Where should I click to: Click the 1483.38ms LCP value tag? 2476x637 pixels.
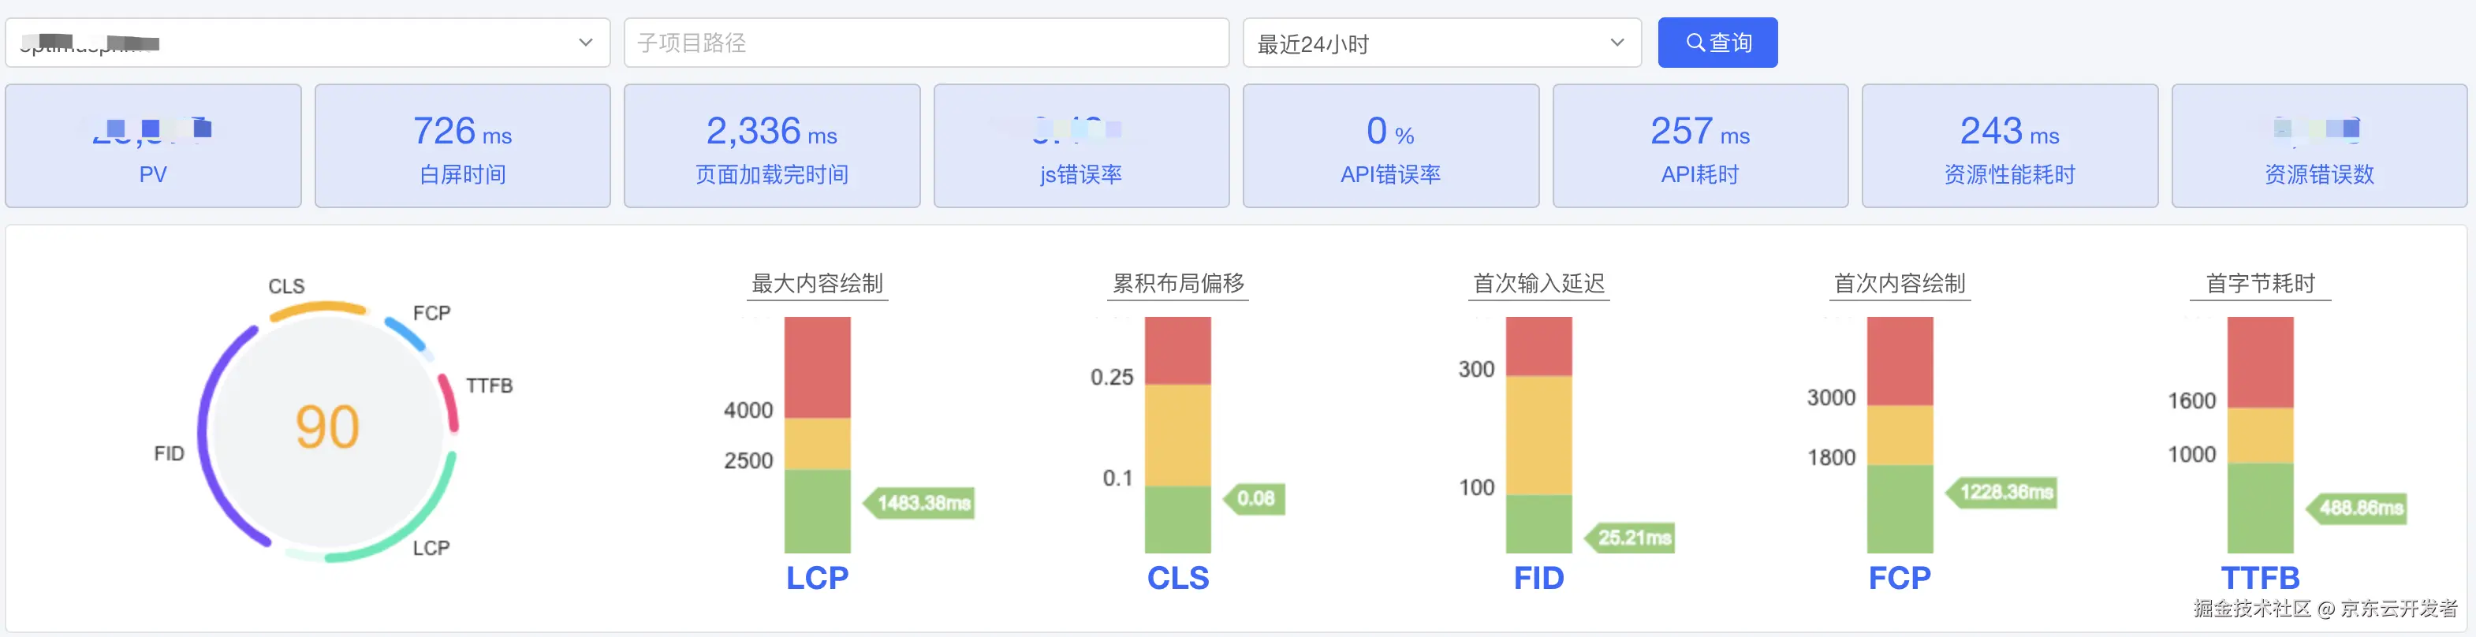[919, 502]
